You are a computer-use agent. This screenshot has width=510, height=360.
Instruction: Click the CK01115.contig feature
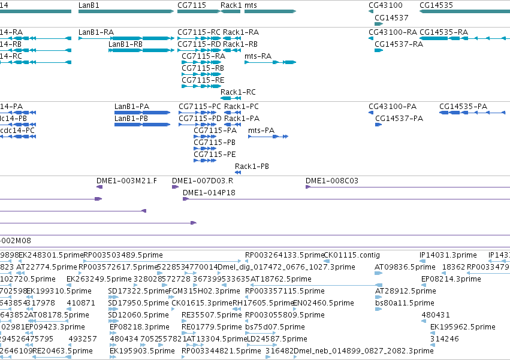pyautogui.click(x=327, y=261)
